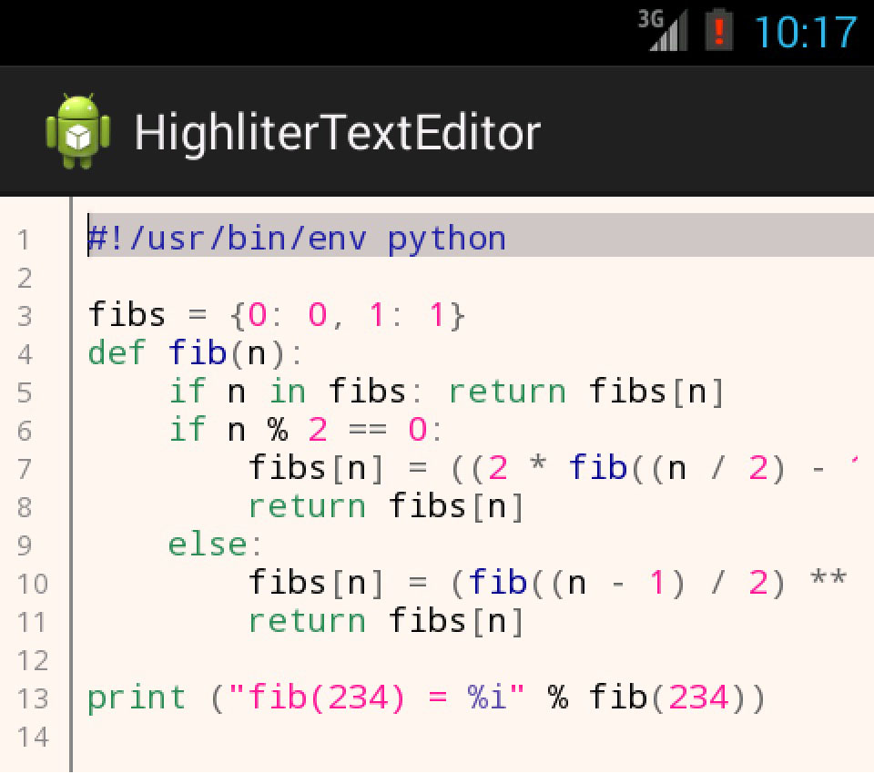Click line number 13 in the gutter
874x774 pixels.
[x=33, y=699]
